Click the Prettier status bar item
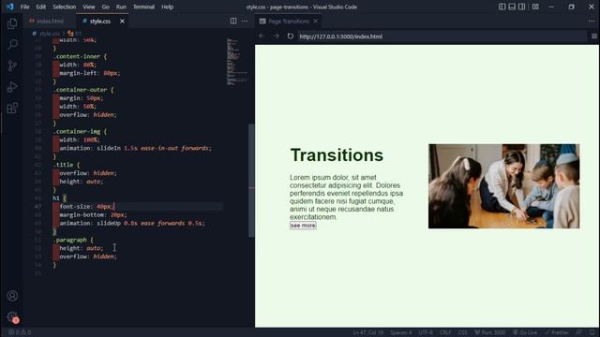 click(557, 332)
